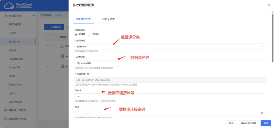Check the first row checkbox in table
The width and height of the screenshot is (274, 128).
point(55,46)
